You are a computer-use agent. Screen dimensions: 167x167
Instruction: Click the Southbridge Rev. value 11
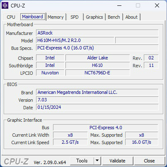click(x=151, y=65)
